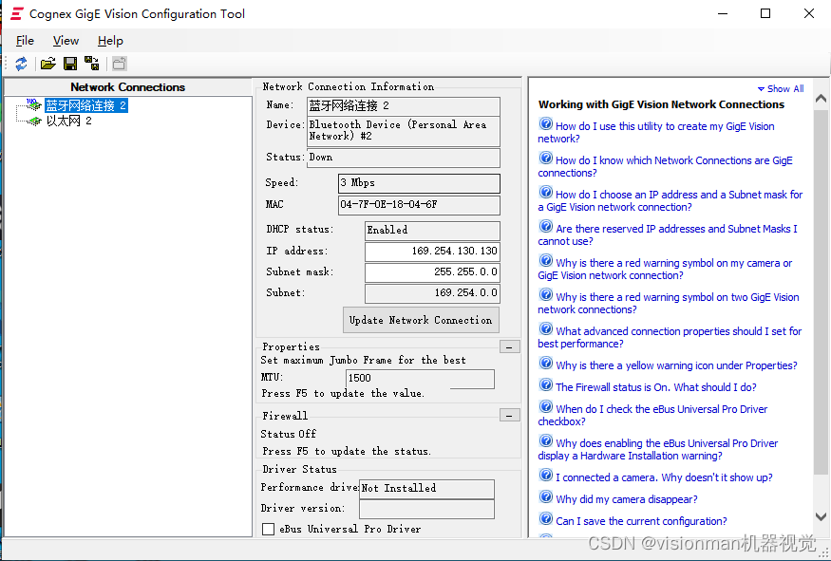This screenshot has width=831, height=561.
Task: Maximize the Cognex configuration window
Action: 765,14
